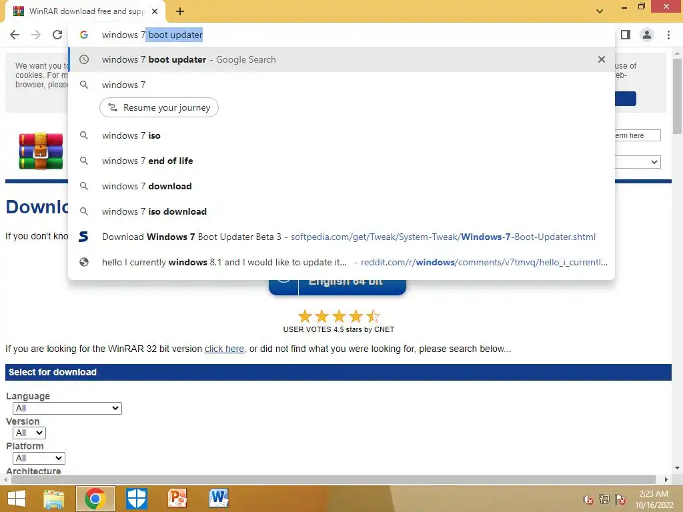
Task: Open the reddit windows 8.1 update suggestion
Action: pos(341,262)
